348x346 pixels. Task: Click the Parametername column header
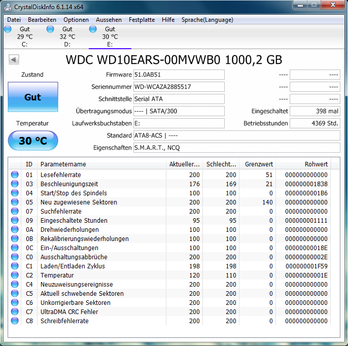[x=101, y=164]
